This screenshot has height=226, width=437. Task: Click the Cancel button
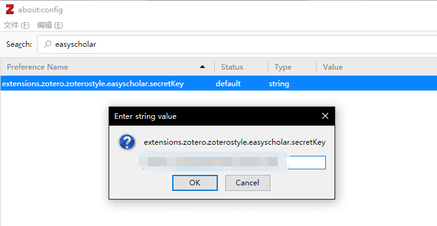[248, 183]
